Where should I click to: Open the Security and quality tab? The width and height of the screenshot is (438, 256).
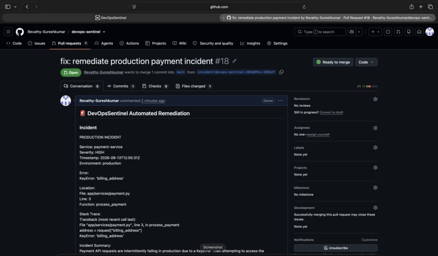213,43
